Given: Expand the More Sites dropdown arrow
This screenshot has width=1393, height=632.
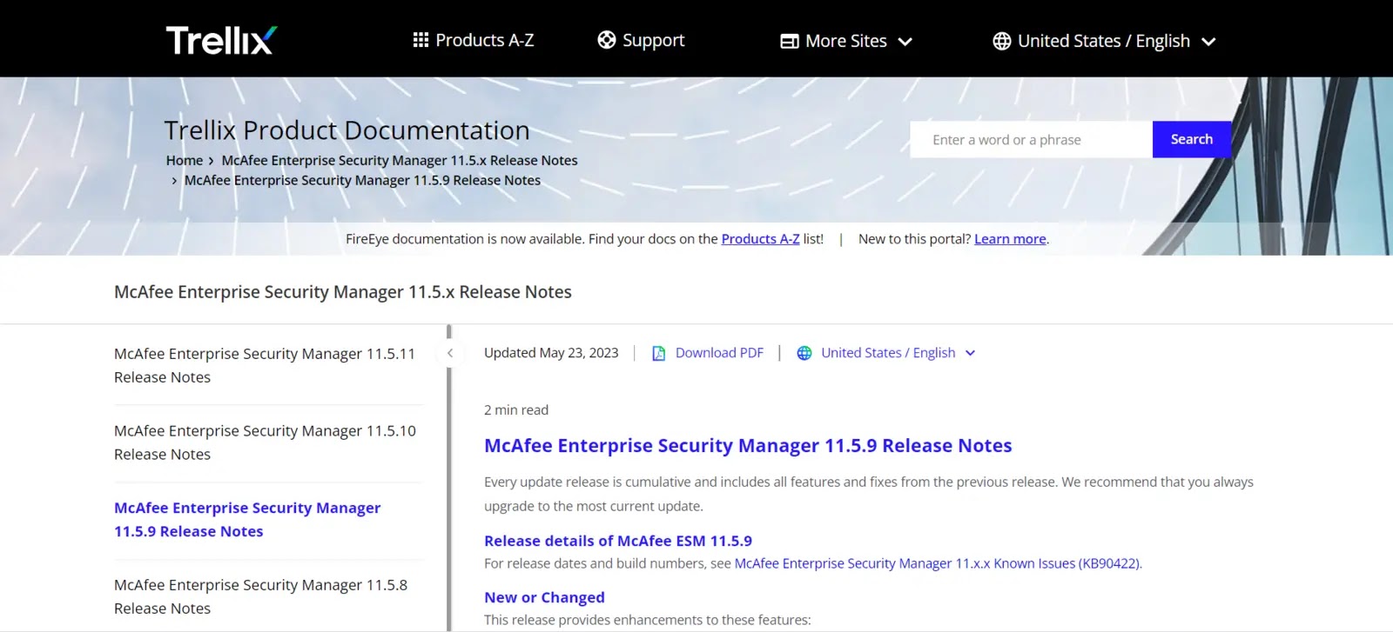Looking at the screenshot, I should (x=905, y=42).
